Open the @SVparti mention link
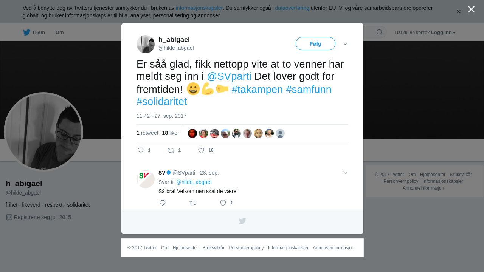Viewport: 484px width, 272px height. click(229, 76)
